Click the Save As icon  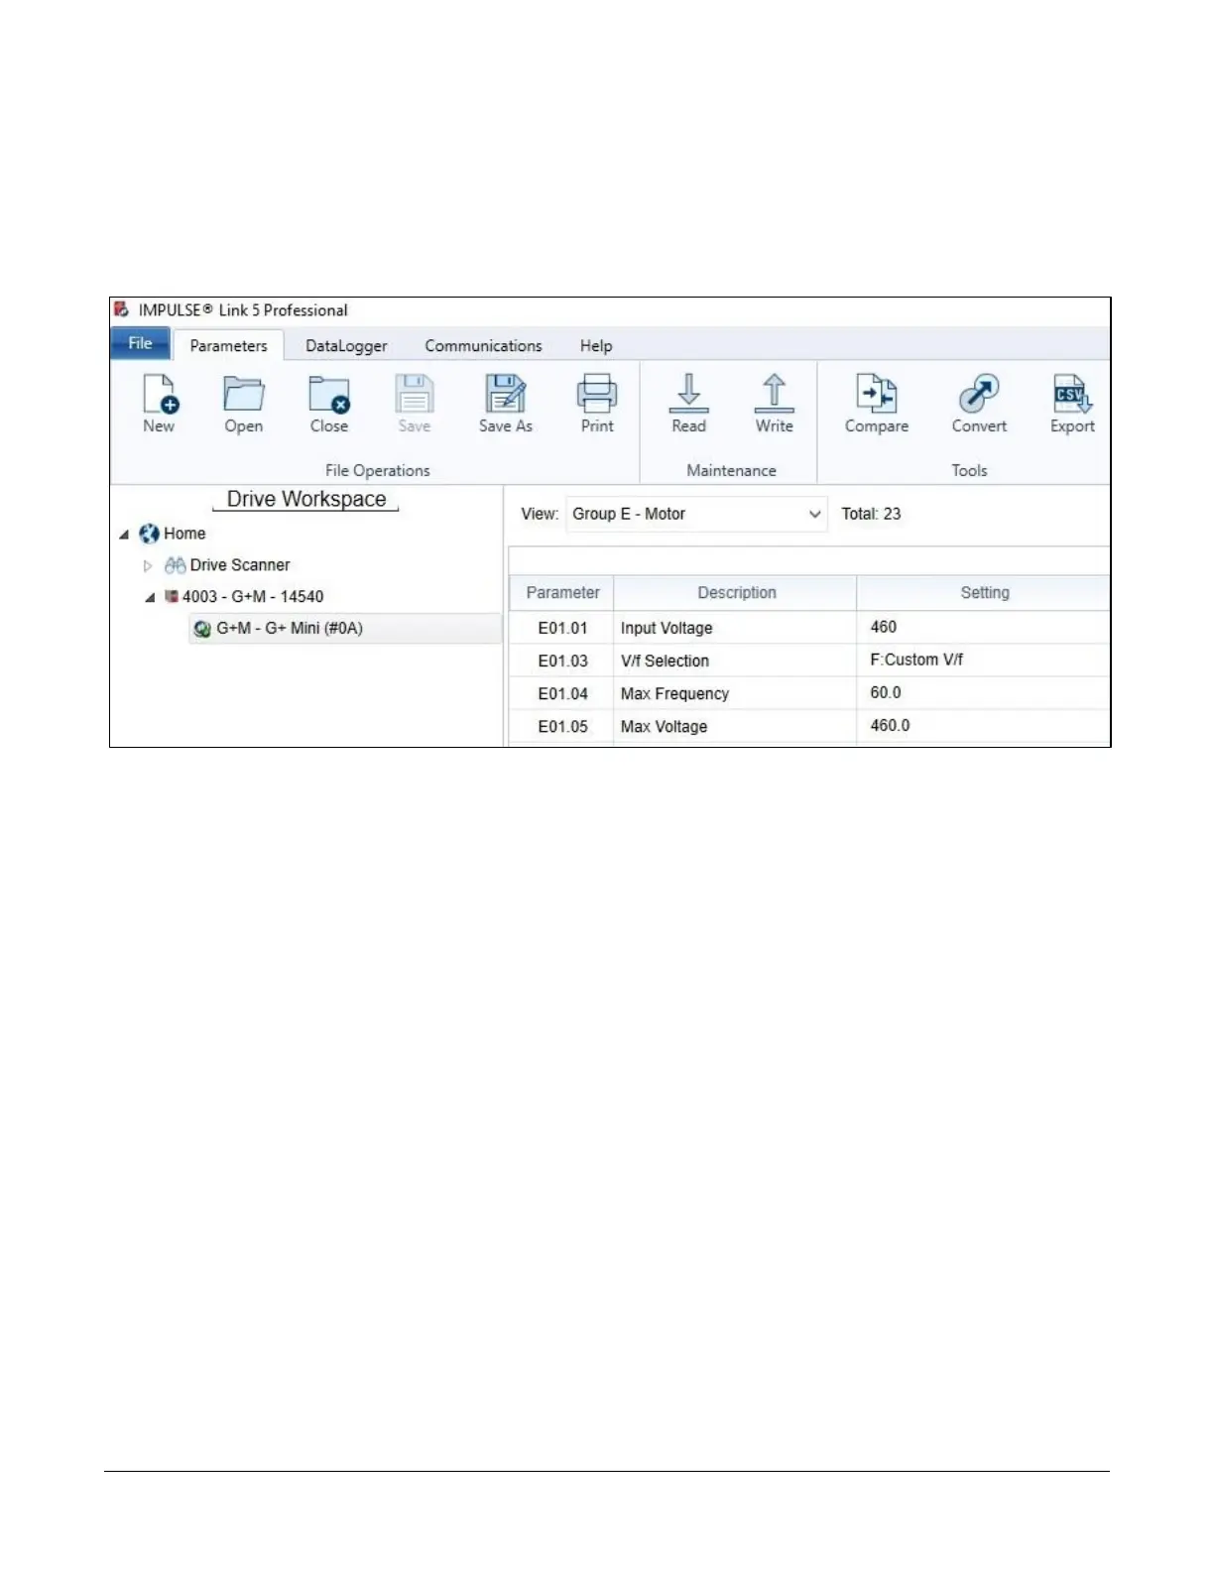[x=505, y=394]
